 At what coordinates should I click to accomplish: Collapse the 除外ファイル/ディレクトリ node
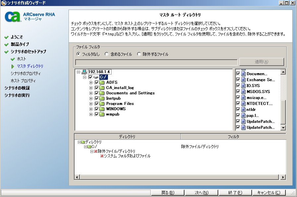(92, 151)
